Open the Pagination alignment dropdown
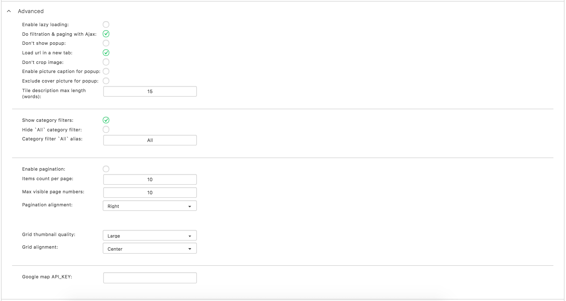This screenshot has height=301, width=566. [x=150, y=206]
